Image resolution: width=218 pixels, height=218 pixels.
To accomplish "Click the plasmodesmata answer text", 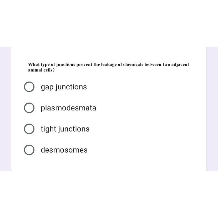I will click(x=68, y=108).
